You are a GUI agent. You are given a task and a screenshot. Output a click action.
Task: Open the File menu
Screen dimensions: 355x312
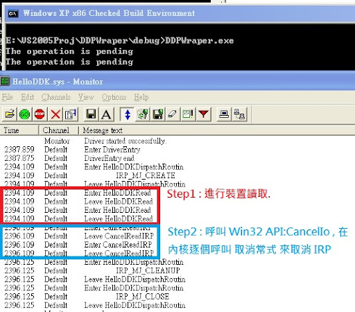[8, 97]
